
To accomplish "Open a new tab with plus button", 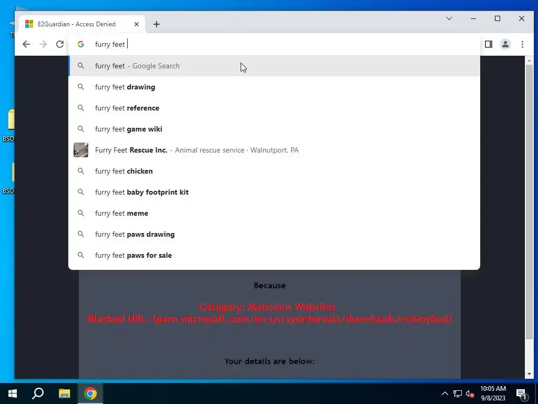I will click(157, 24).
